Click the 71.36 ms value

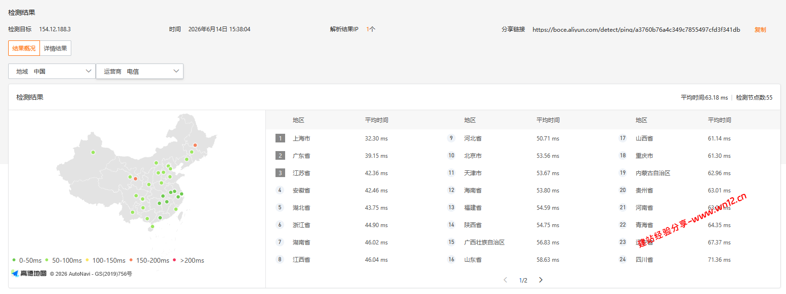click(719, 259)
